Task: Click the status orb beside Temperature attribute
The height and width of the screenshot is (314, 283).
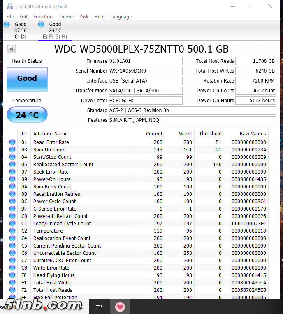Action: pos(12,231)
